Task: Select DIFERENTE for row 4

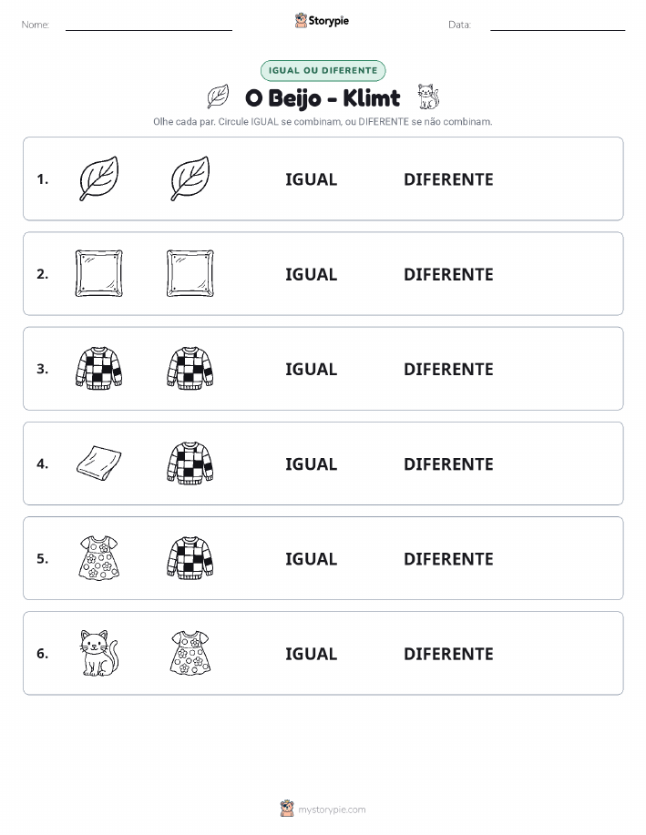Action: click(448, 463)
